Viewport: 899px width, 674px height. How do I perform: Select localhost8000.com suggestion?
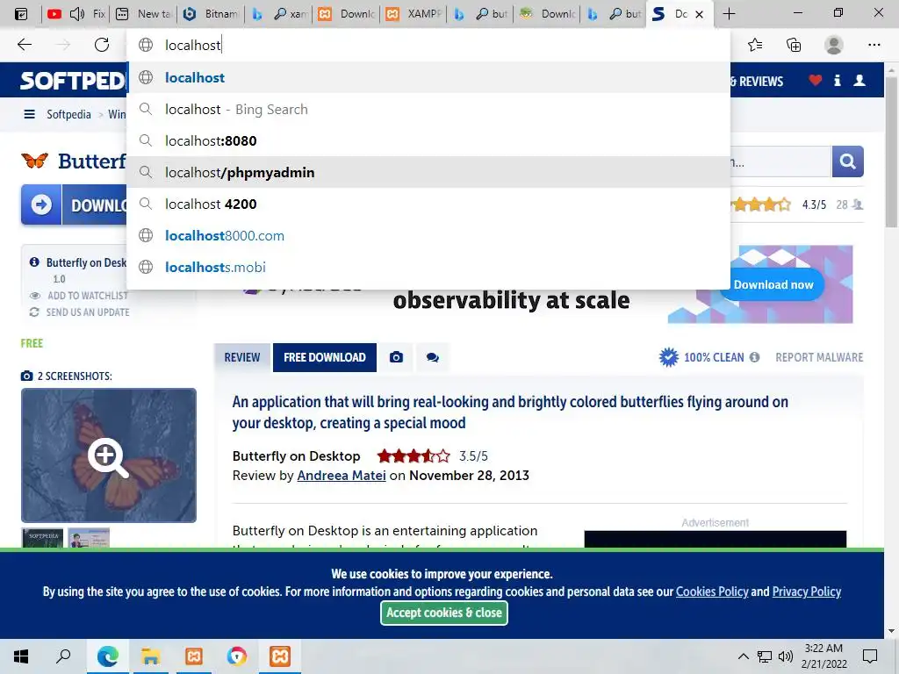coord(428,235)
